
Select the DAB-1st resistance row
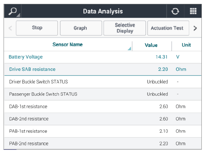click(103, 107)
